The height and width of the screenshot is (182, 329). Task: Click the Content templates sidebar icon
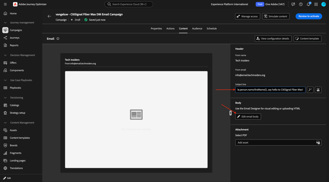[x=5, y=138]
